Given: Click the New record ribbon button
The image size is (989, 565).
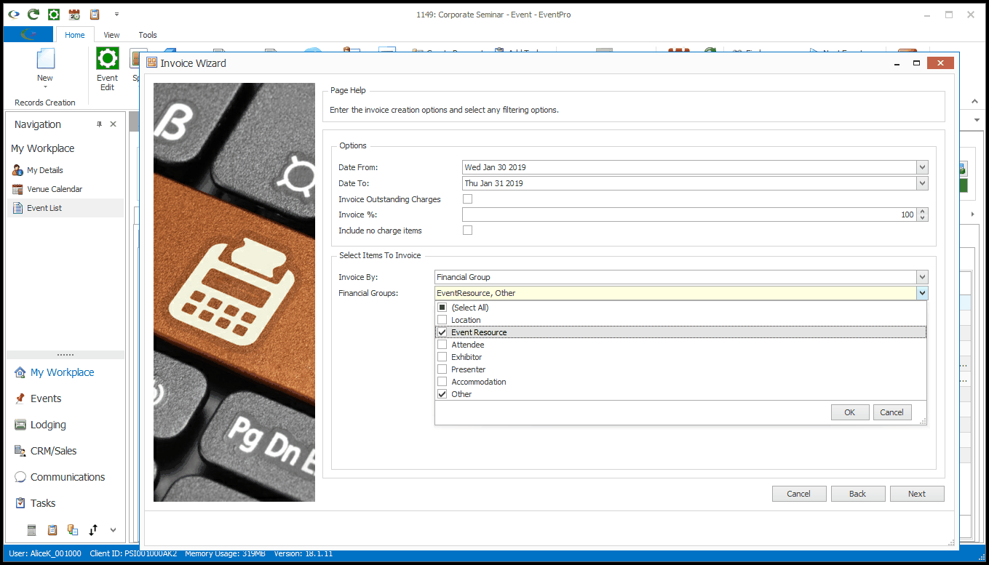Looking at the screenshot, I should click(45, 69).
